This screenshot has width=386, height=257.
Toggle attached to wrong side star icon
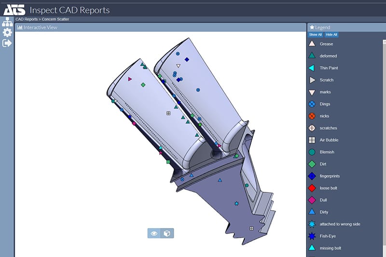coord(312,224)
